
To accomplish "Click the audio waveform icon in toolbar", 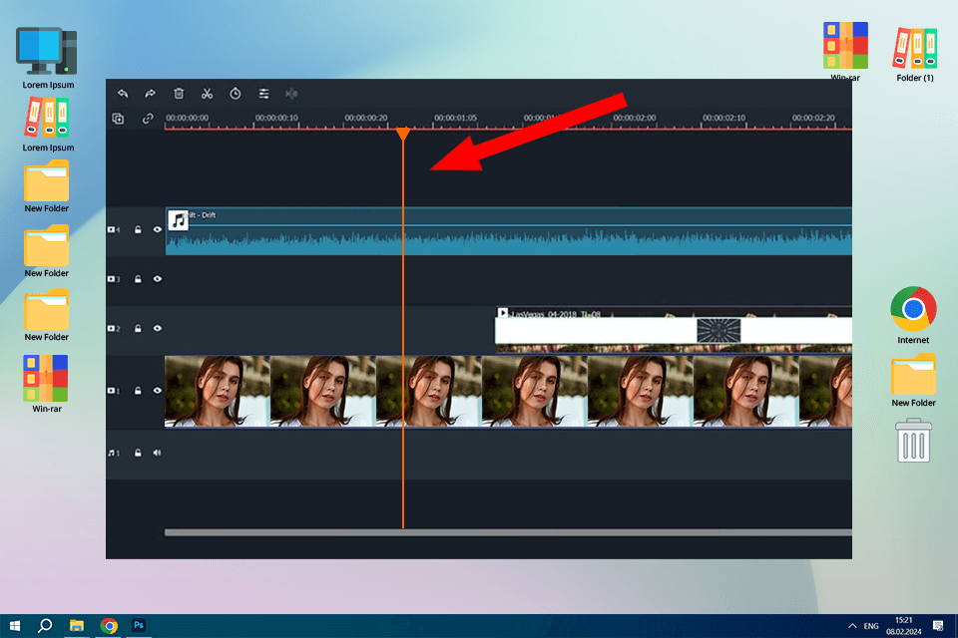I will [x=291, y=94].
